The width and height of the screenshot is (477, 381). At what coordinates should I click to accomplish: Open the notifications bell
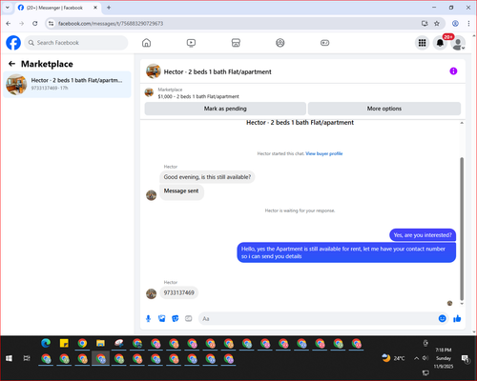coord(440,43)
